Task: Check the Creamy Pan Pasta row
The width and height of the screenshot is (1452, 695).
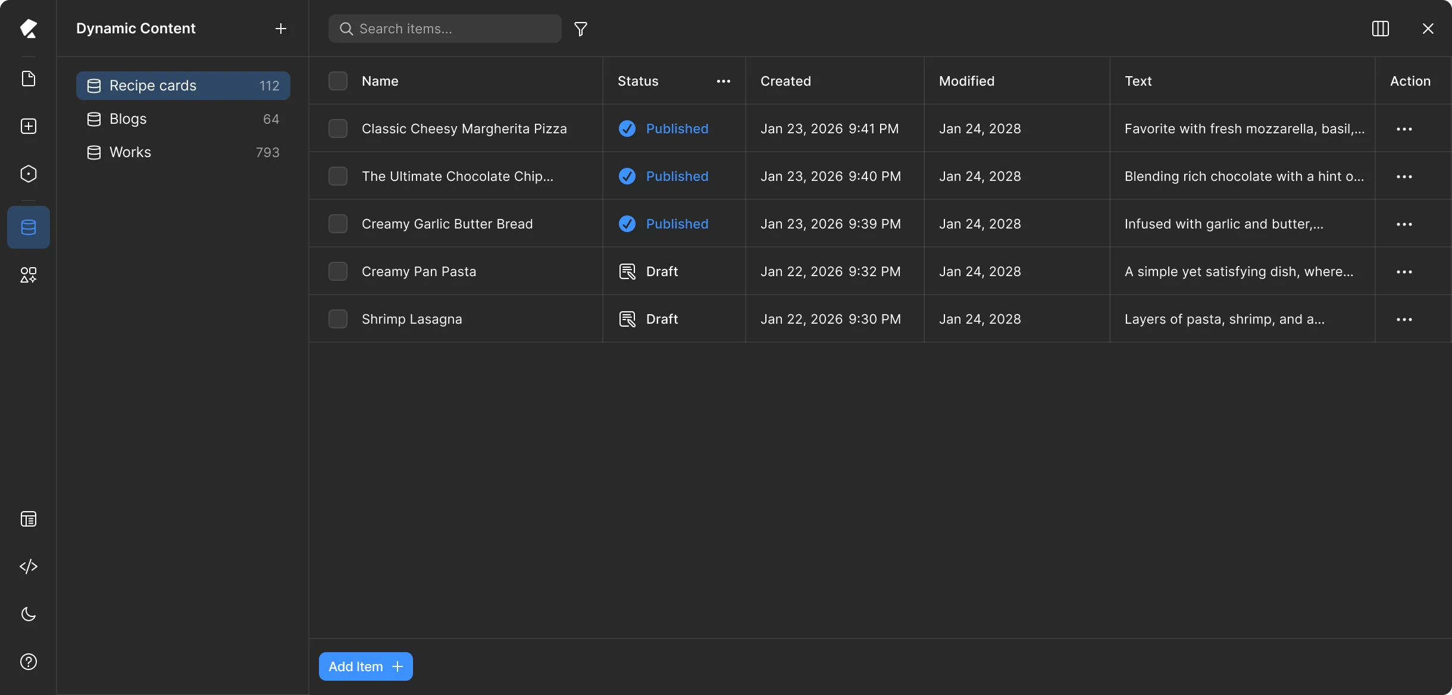Action: click(338, 271)
